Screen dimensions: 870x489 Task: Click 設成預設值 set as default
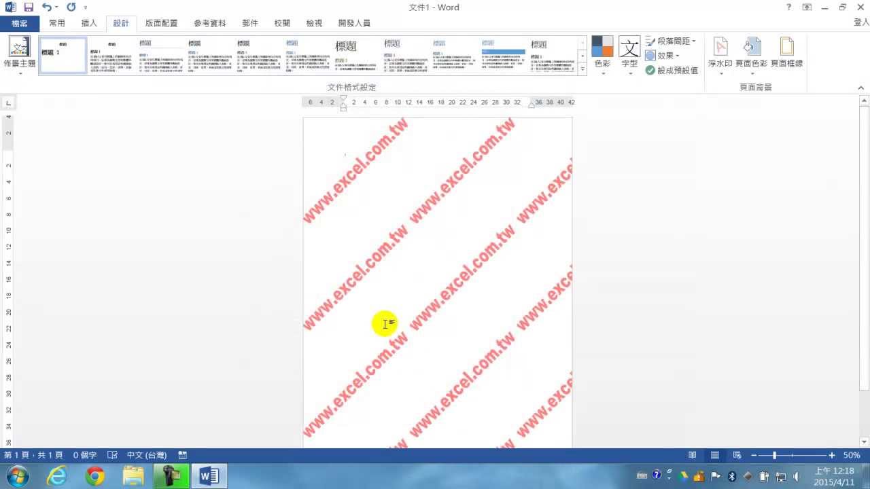tap(672, 70)
